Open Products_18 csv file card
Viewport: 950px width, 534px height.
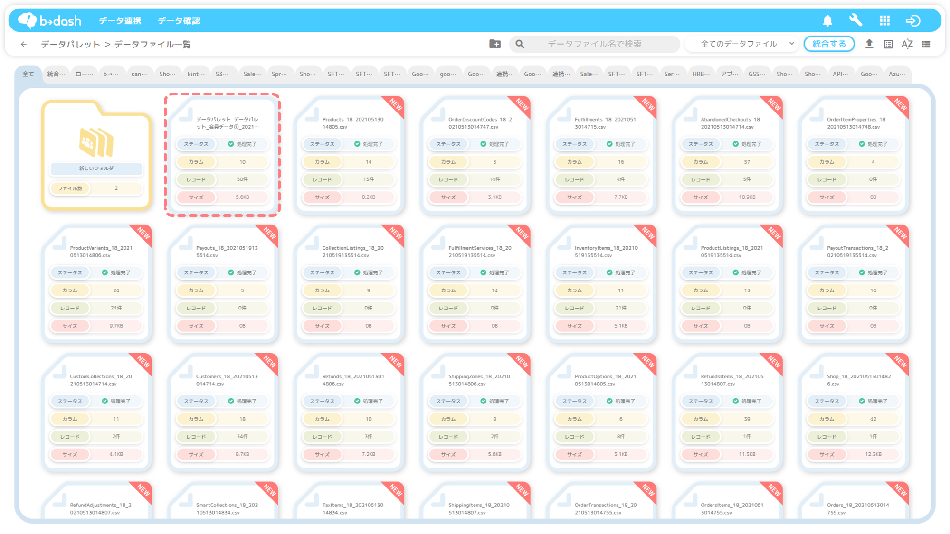349,155
